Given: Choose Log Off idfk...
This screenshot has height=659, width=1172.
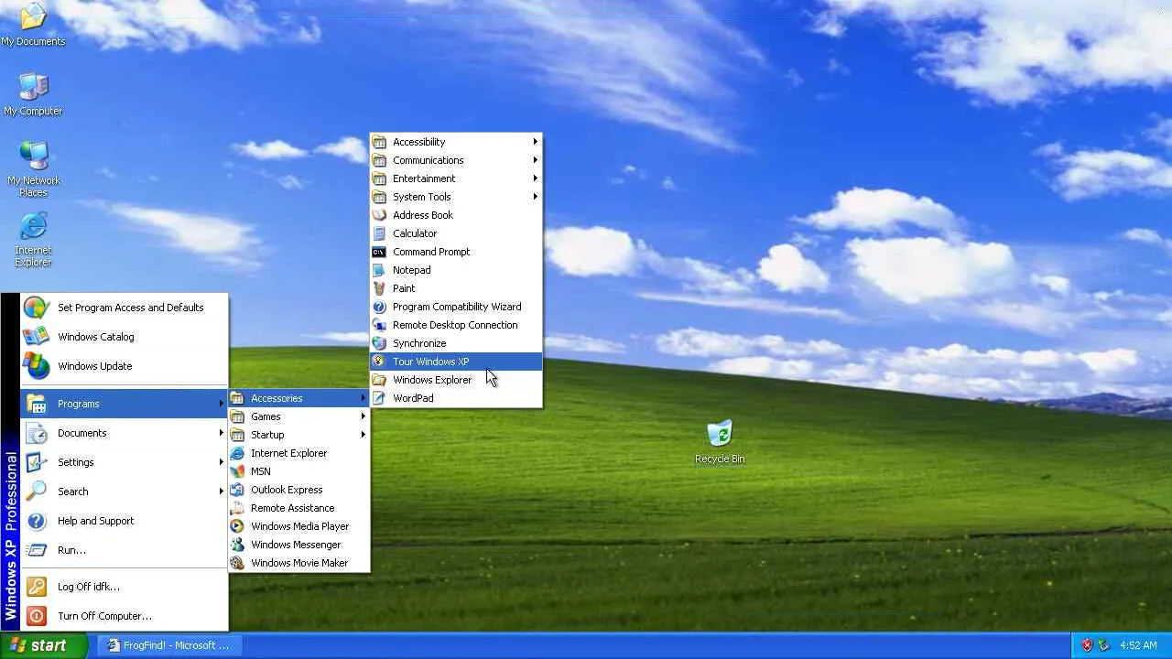Looking at the screenshot, I should coord(124,587).
